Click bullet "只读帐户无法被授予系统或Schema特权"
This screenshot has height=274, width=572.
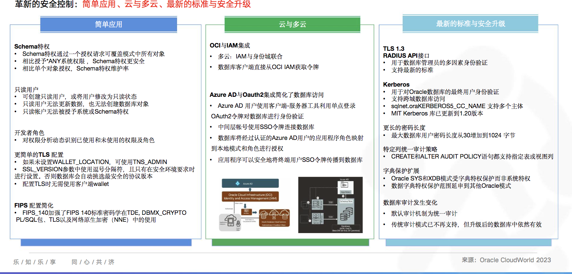(x=75, y=111)
